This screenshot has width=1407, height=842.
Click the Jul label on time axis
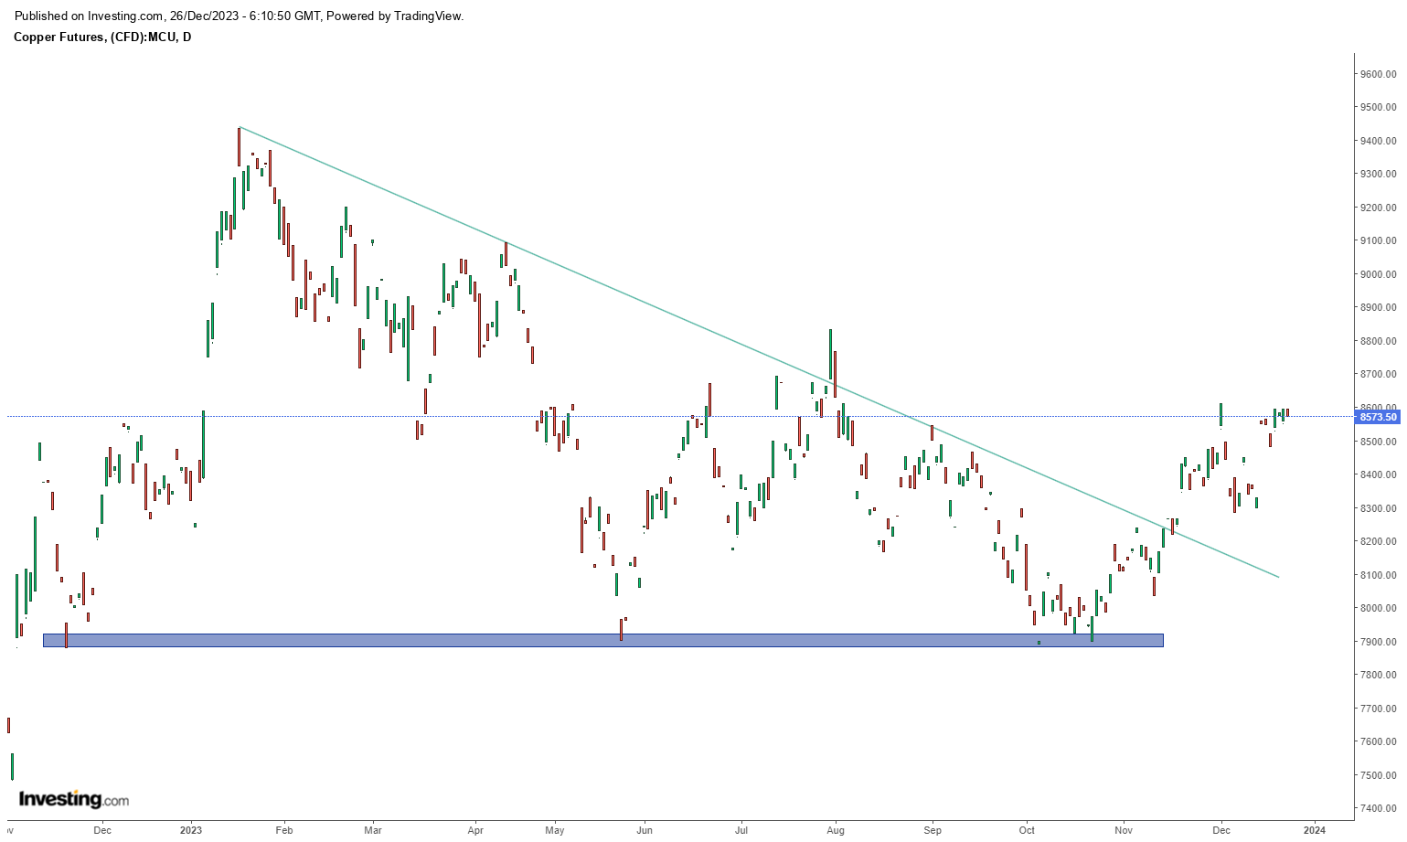click(741, 830)
